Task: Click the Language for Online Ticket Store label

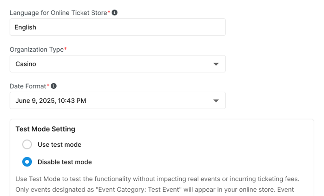Action: tap(59, 13)
